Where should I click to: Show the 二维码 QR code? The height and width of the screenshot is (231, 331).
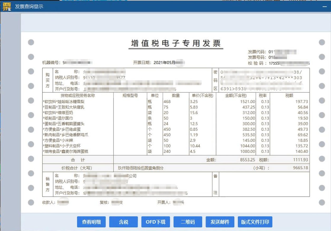tap(188, 222)
